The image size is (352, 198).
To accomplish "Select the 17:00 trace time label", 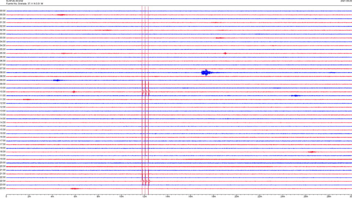I will [x=3, y=140].
